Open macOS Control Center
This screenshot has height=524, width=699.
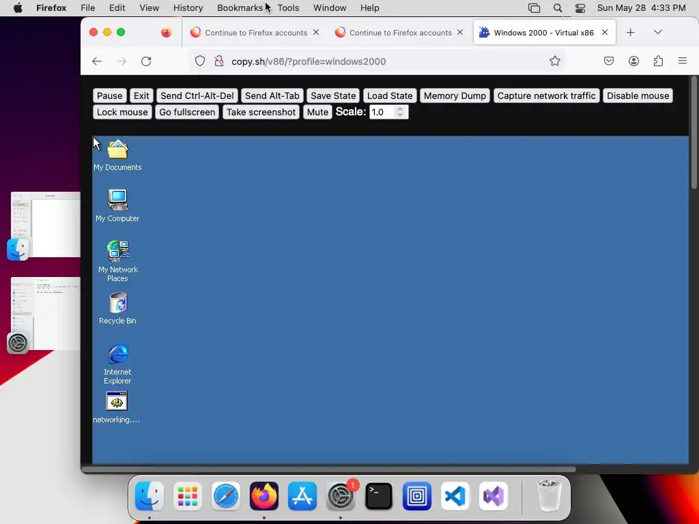[580, 8]
